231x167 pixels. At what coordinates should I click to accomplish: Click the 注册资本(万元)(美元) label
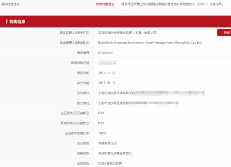click(75, 113)
